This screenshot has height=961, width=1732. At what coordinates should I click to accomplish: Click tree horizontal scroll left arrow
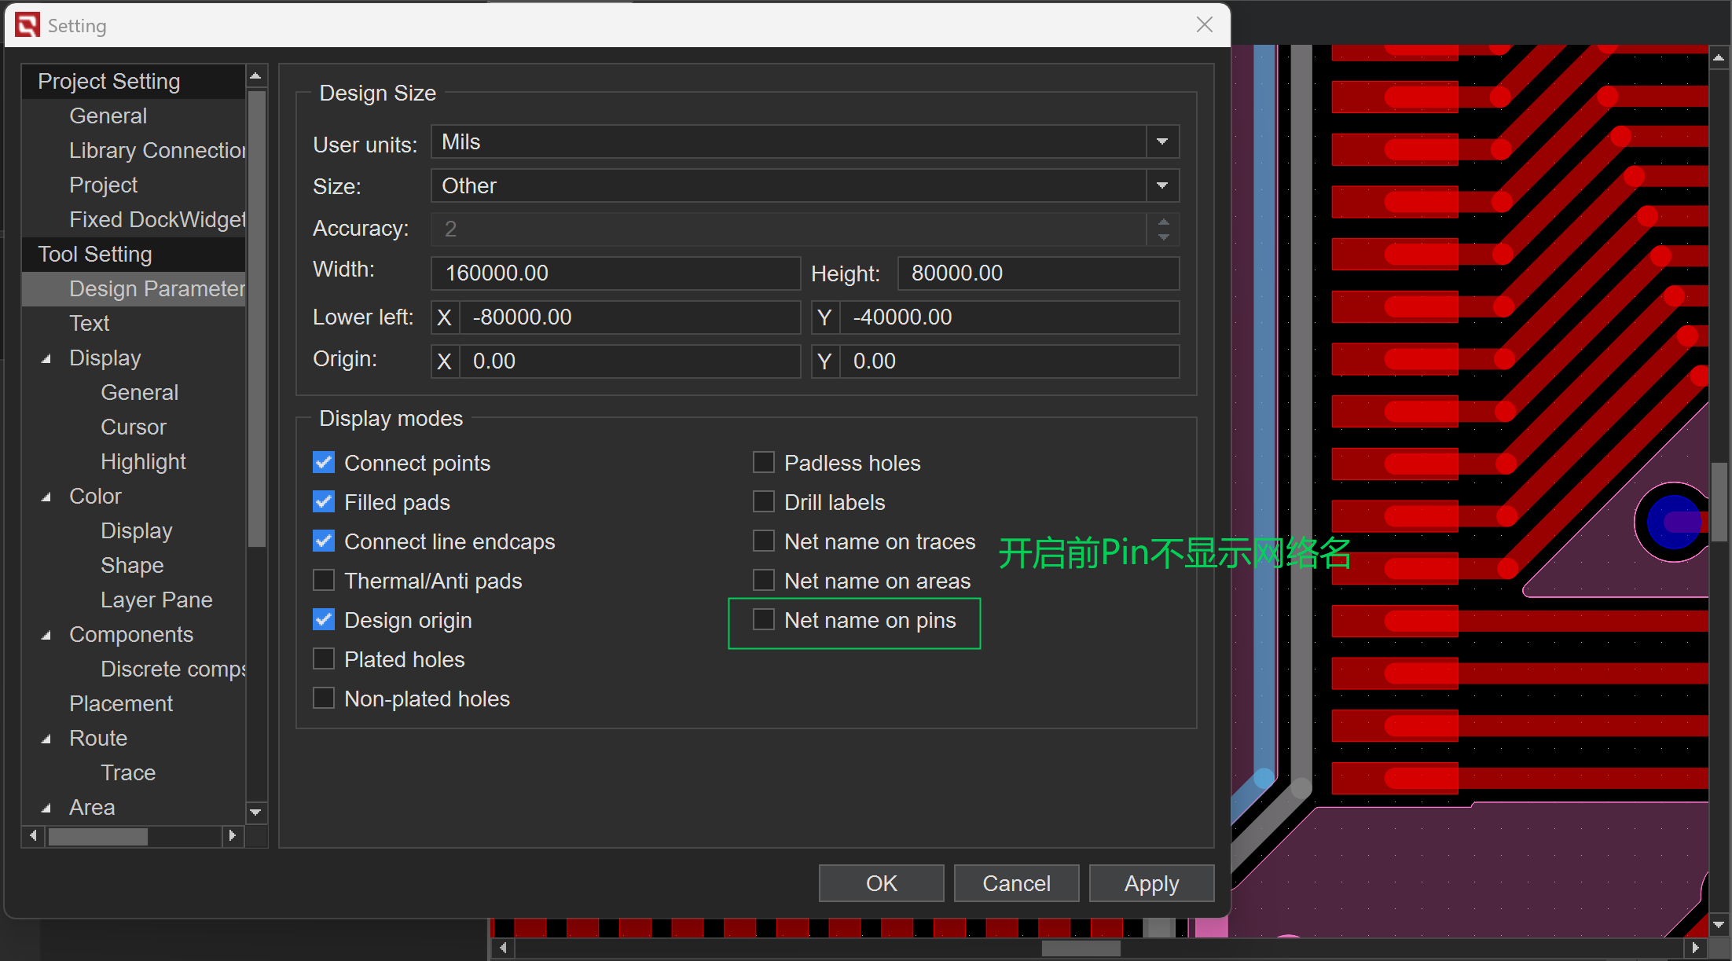pyautogui.click(x=33, y=836)
